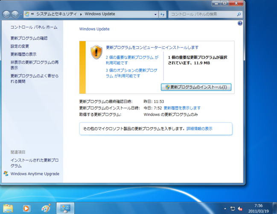
Task: Click the yellow warning shield icon
Action: tap(96, 52)
